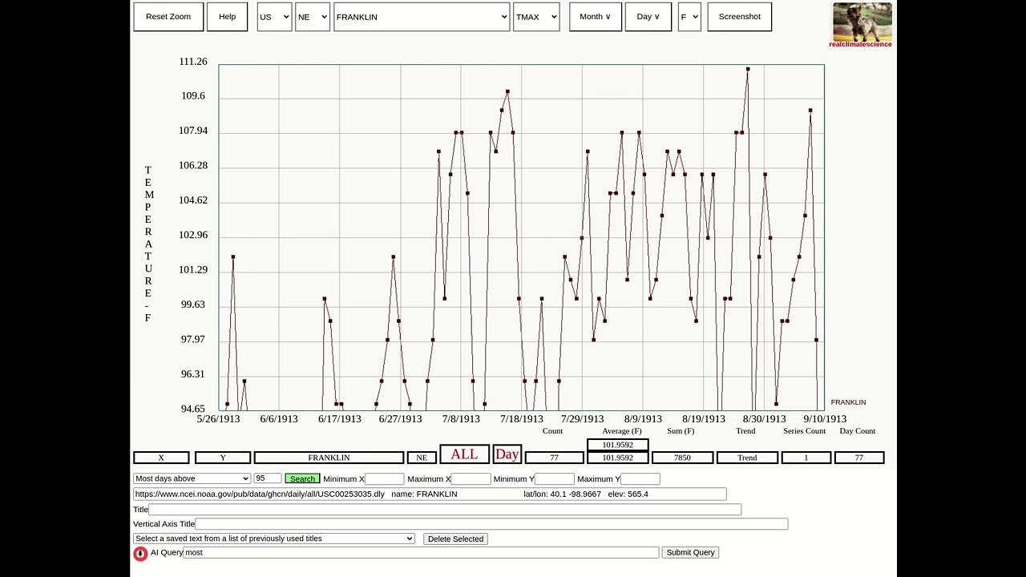Click the Help button
Viewport: 1026px width, 577px height.
pyautogui.click(x=228, y=17)
